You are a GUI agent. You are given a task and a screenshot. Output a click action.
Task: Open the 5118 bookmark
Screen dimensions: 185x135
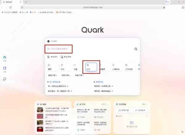click(x=33, y=12)
